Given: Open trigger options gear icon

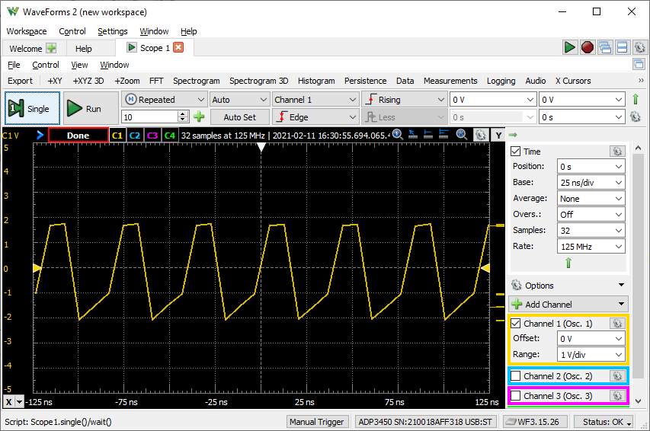Looking at the screenshot, I should (635, 117).
